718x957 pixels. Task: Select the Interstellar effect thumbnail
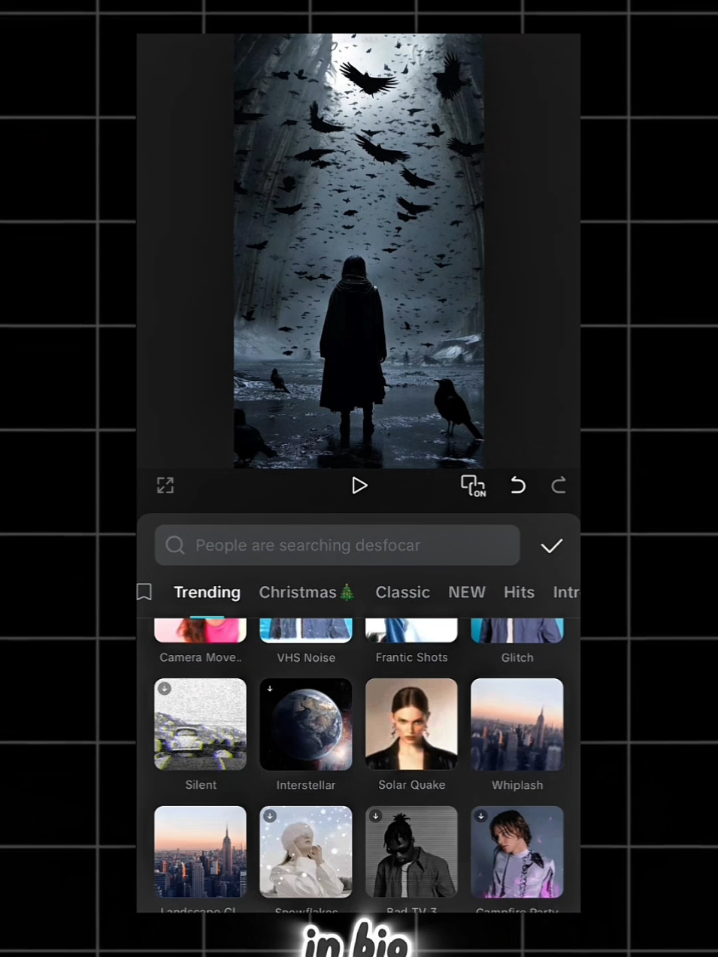click(306, 724)
